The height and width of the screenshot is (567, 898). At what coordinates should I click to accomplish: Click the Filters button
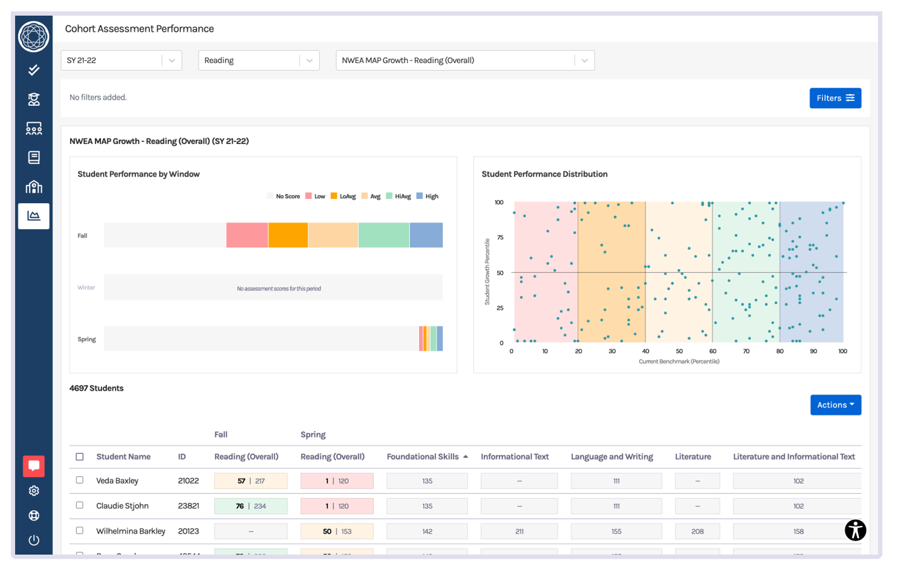click(835, 98)
